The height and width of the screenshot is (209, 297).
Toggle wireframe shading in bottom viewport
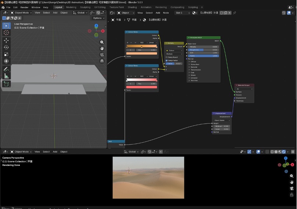point(272,152)
